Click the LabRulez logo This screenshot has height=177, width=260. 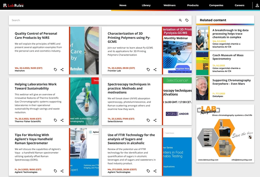(13, 5)
